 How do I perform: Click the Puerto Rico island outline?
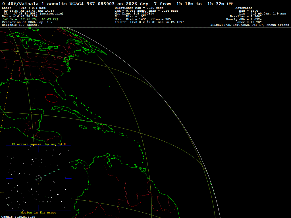tap(121, 134)
